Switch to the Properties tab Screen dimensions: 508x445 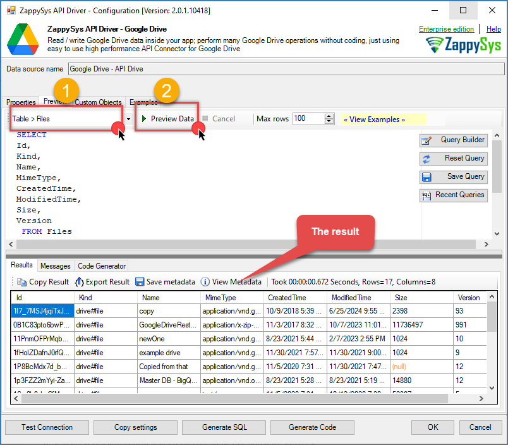(x=21, y=102)
